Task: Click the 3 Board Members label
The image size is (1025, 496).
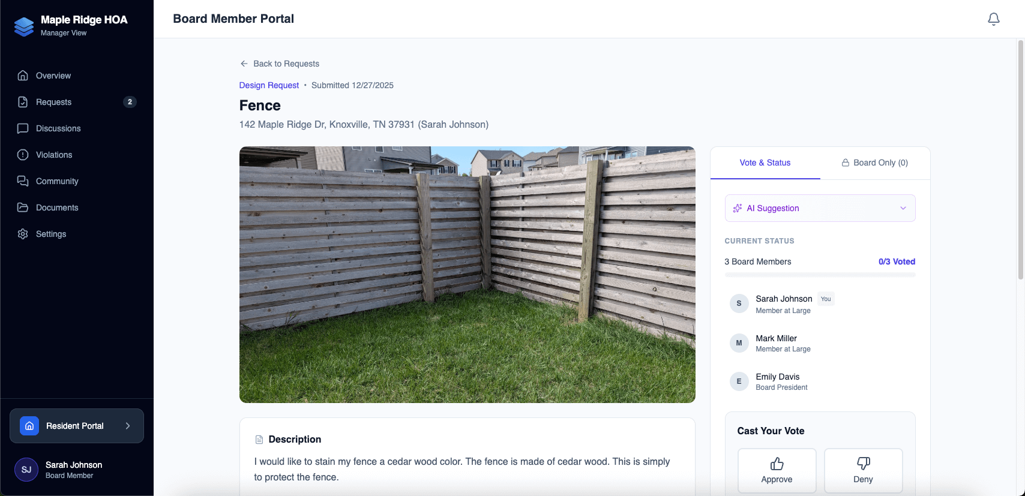Action: click(x=758, y=261)
